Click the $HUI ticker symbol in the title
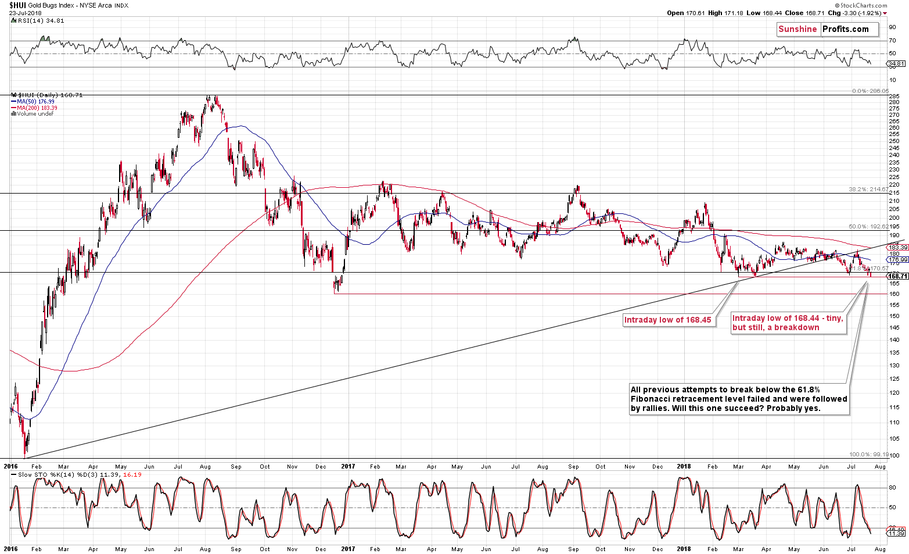 [17, 5]
